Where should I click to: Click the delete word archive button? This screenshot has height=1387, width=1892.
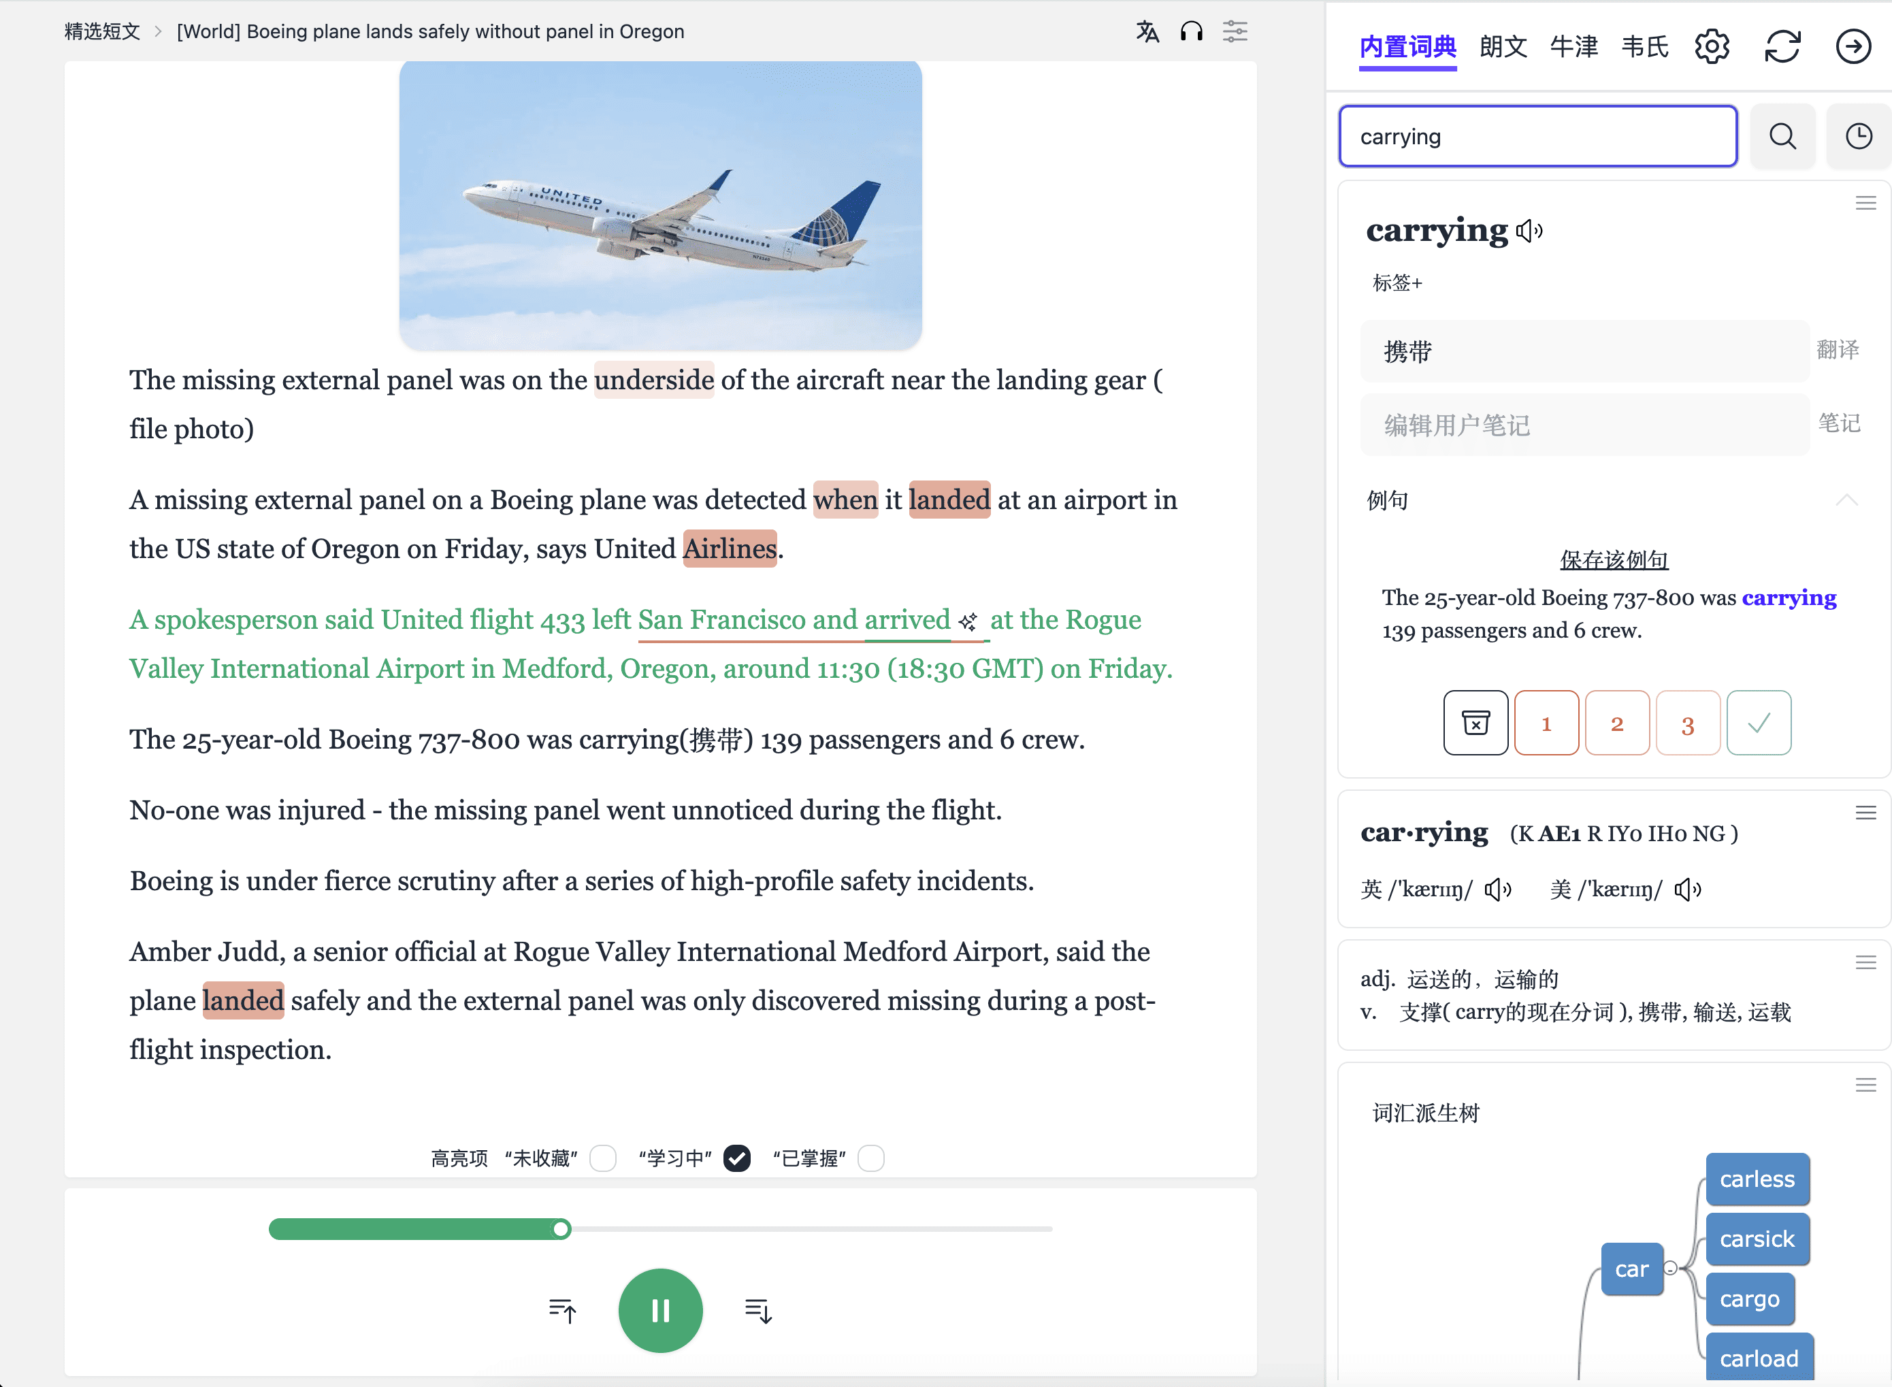[x=1475, y=723]
